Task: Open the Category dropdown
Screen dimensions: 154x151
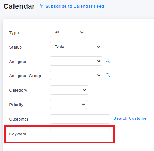Action: point(69,90)
